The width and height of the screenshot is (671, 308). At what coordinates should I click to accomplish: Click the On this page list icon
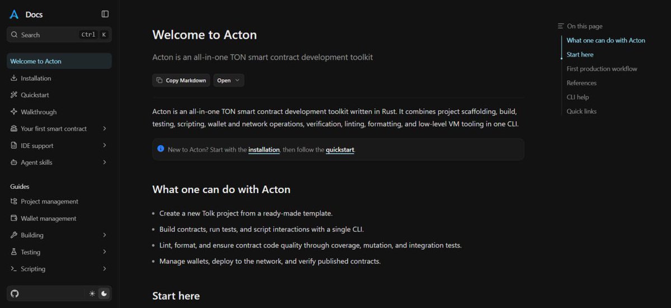click(561, 26)
